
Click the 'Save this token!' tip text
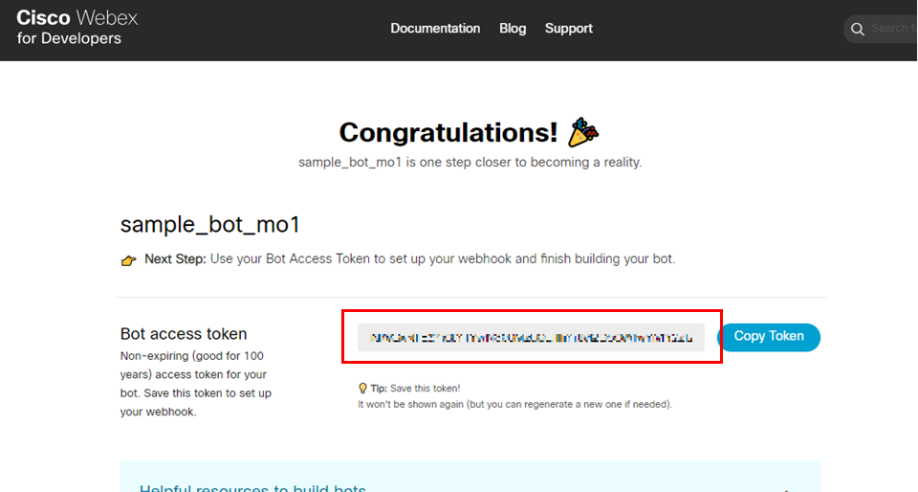pos(428,389)
